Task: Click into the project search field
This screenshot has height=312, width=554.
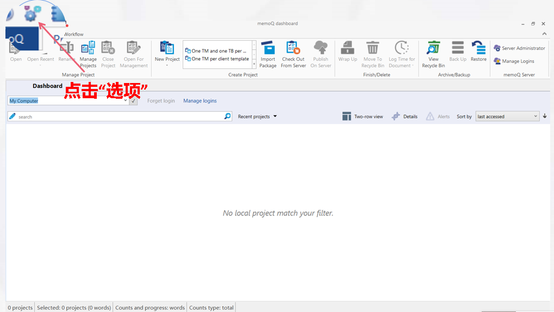Action: (x=120, y=117)
